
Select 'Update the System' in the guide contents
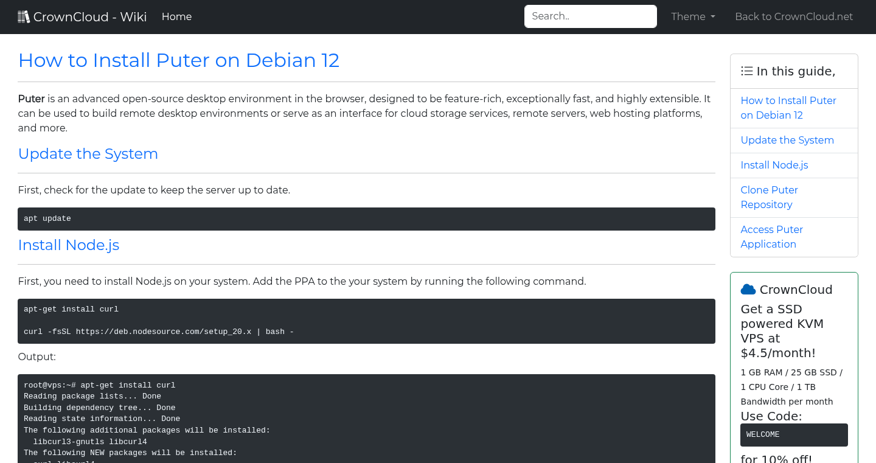(x=787, y=140)
